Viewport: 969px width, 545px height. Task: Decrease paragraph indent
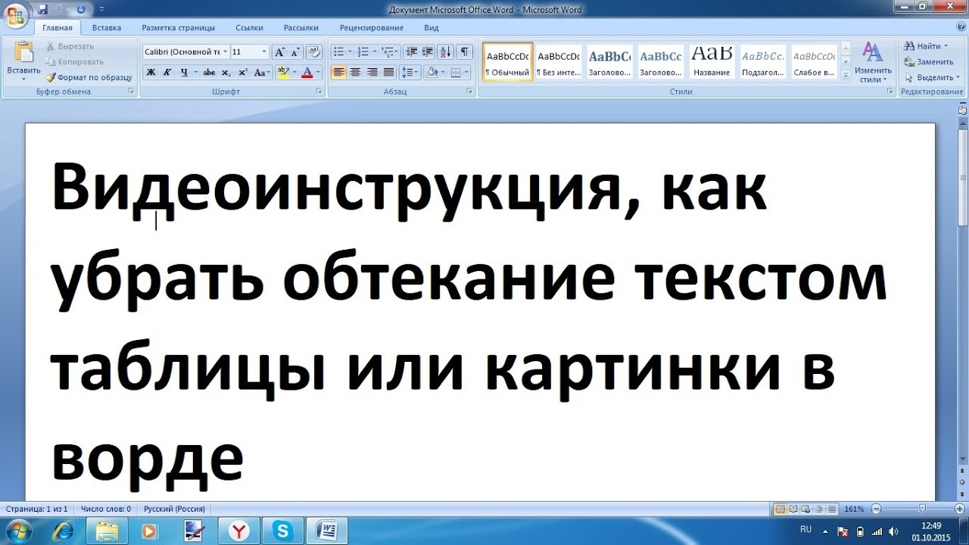pos(412,51)
